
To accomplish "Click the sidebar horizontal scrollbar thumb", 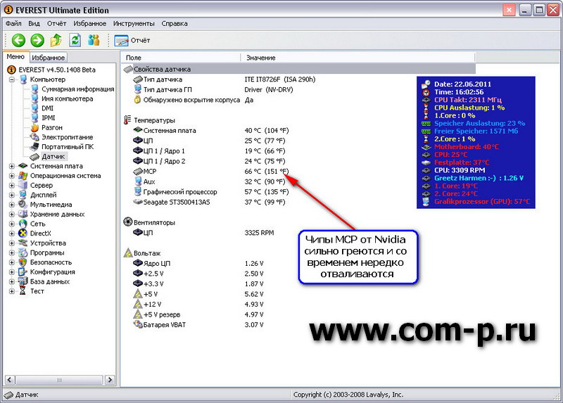I will coord(59,380).
